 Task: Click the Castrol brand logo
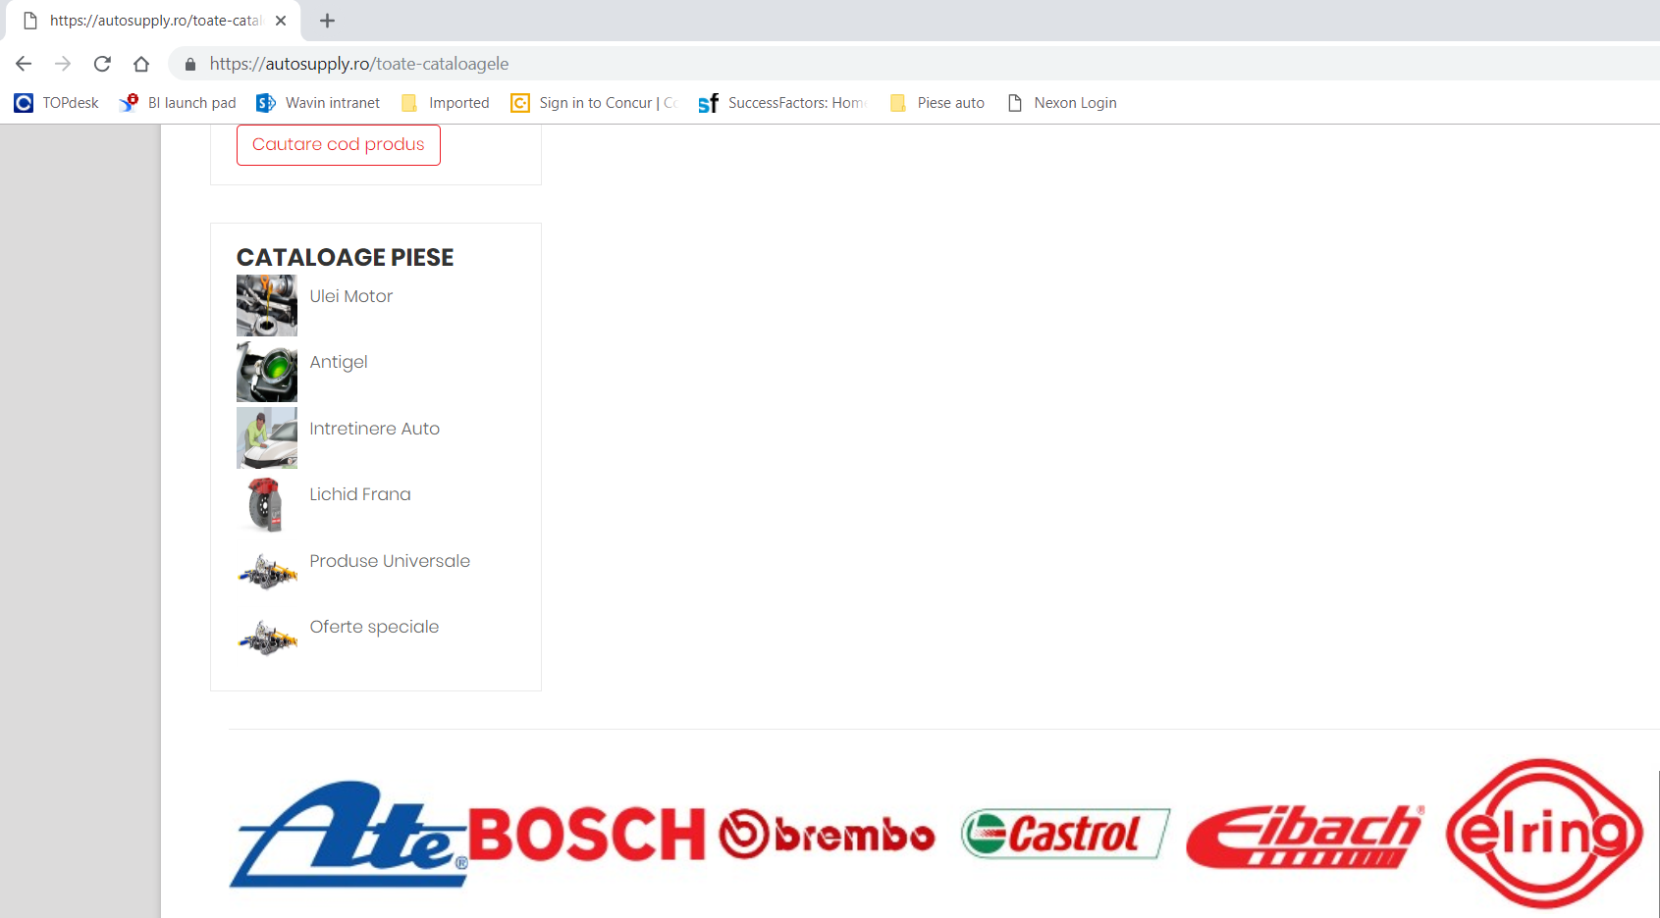(x=1065, y=834)
